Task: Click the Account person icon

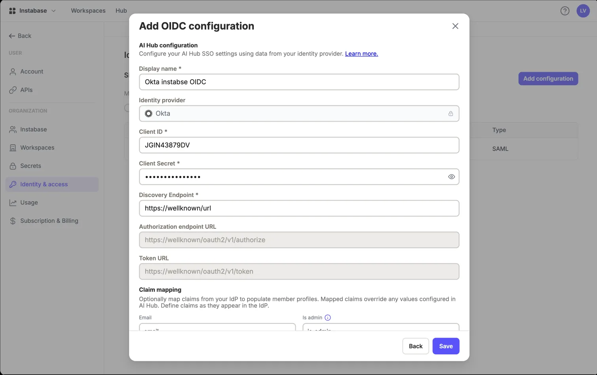Action: (x=13, y=72)
